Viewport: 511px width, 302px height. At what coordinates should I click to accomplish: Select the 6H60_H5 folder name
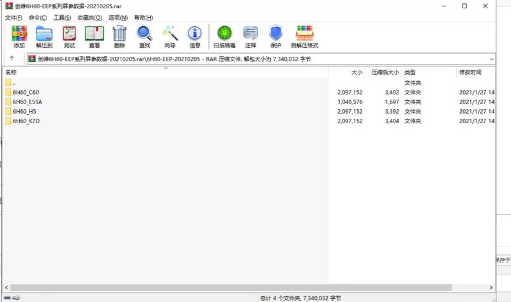[x=24, y=112]
